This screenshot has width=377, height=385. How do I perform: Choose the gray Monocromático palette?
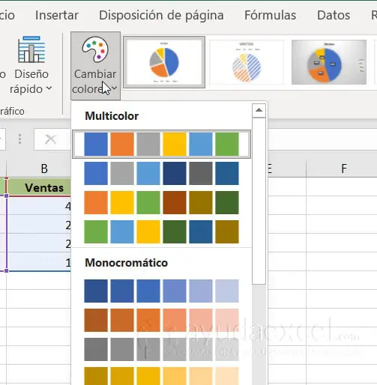click(x=161, y=349)
